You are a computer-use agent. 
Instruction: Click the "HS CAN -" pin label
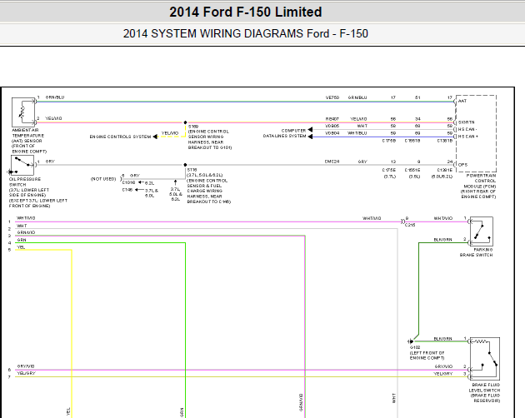click(x=467, y=130)
